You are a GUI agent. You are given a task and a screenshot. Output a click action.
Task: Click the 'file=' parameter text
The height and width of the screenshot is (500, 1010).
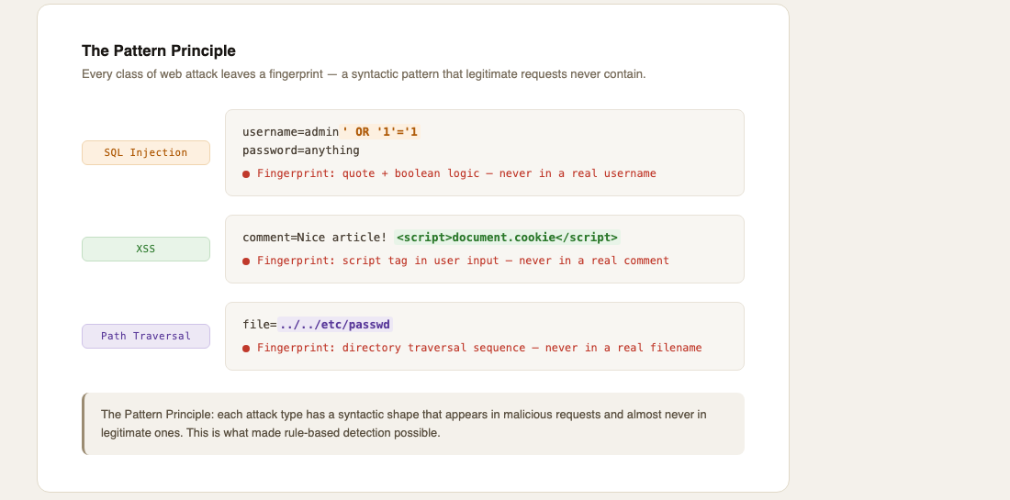(x=260, y=325)
